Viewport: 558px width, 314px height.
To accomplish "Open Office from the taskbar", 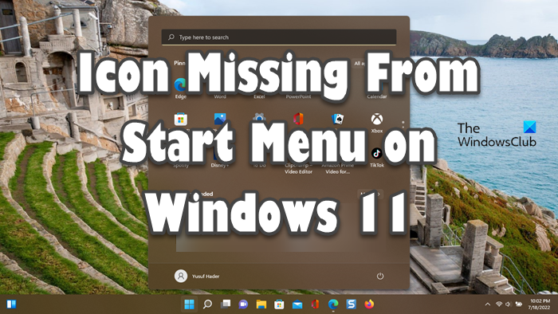I will 315,304.
